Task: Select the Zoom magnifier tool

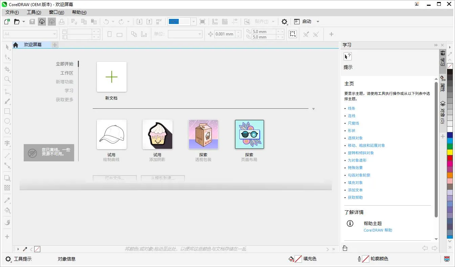Action: coord(7,79)
